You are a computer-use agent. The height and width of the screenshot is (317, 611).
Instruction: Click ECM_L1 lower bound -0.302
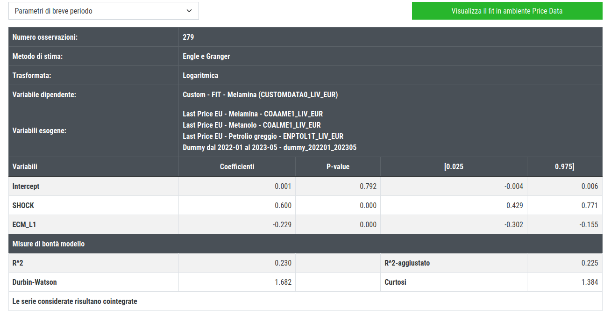514,224
